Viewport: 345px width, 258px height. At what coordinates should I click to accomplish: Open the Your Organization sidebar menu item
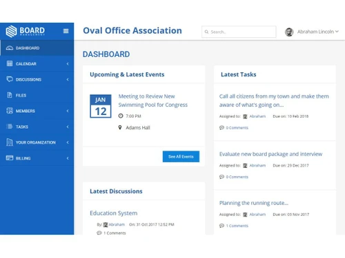(37, 142)
